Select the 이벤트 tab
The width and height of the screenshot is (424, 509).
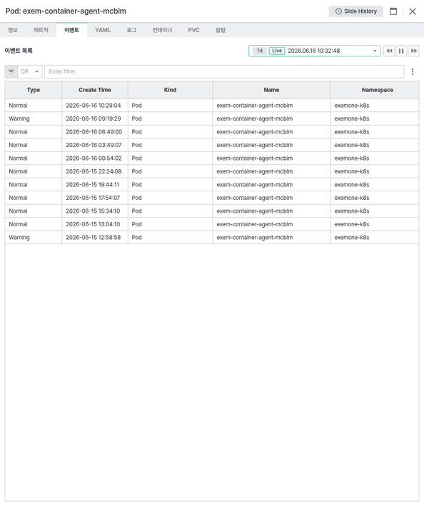point(72,30)
